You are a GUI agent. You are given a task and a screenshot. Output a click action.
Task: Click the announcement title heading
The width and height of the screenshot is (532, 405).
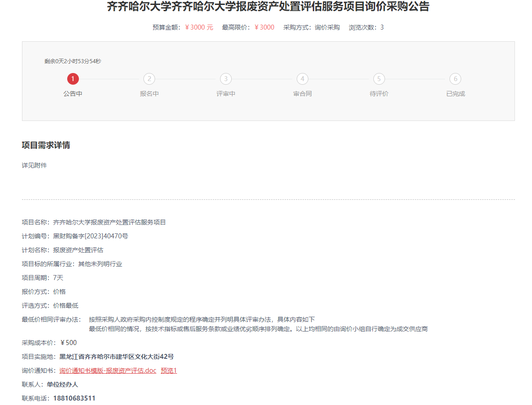coord(268,7)
